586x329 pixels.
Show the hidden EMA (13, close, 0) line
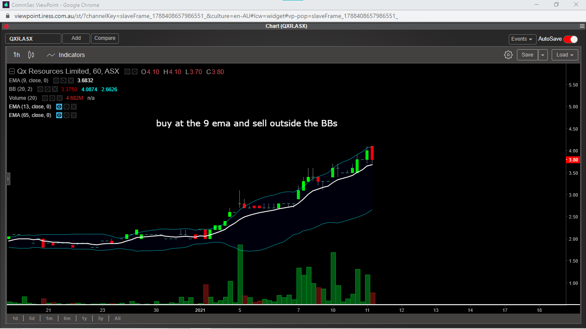pyautogui.click(x=59, y=107)
